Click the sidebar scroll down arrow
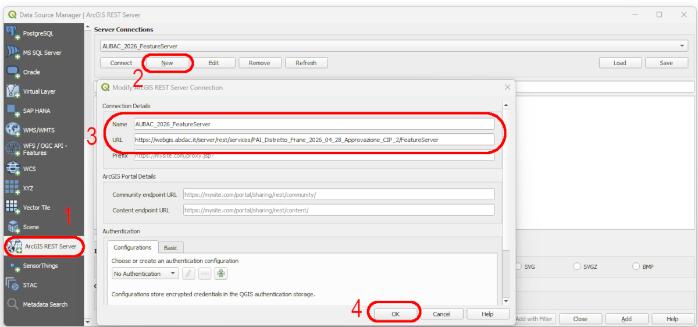Viewport: 698px width, 327px height. (88, 322)
